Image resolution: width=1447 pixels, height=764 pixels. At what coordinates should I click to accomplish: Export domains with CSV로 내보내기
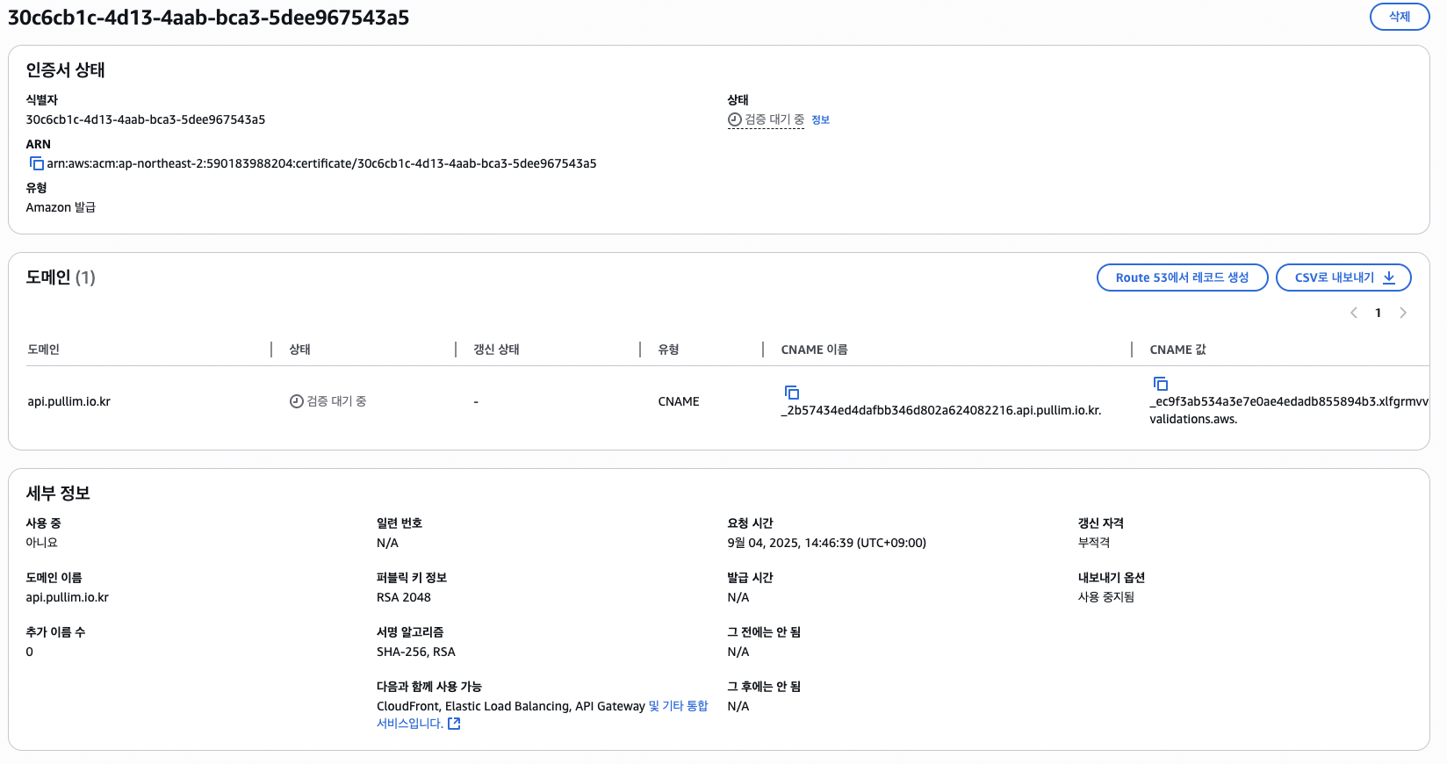pos(1343,277)
